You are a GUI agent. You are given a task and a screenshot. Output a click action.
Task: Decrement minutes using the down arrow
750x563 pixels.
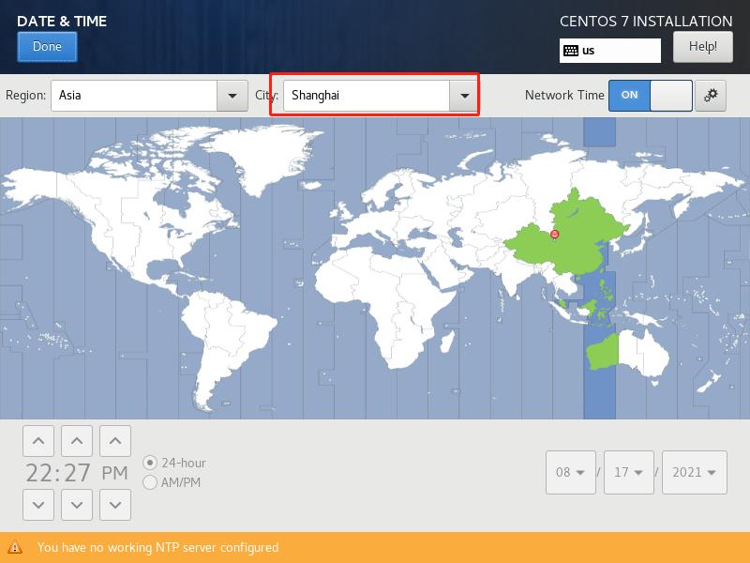click(x=76, y=504)
